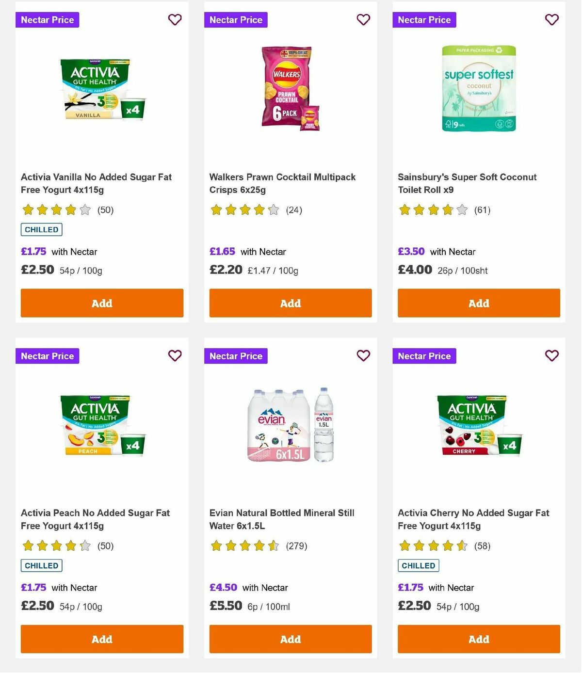Click the CHILLED label under Activia Peach yogurt
Image resolution: width=582 pixels, height=673 pixels.
[x=41, y=565]
